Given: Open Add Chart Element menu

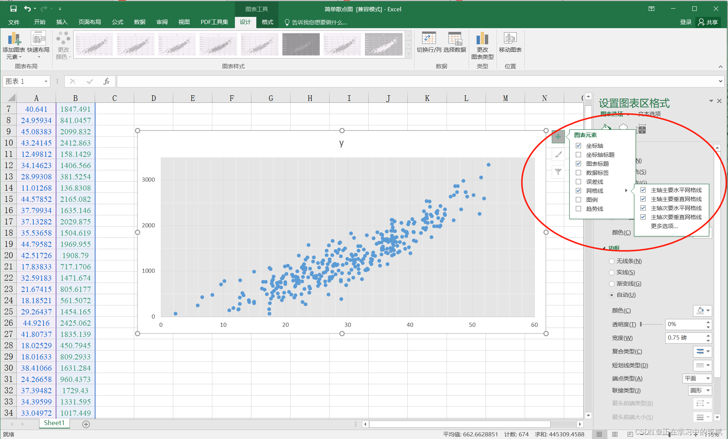Looking at the screenshot, I should coord(14,45).
